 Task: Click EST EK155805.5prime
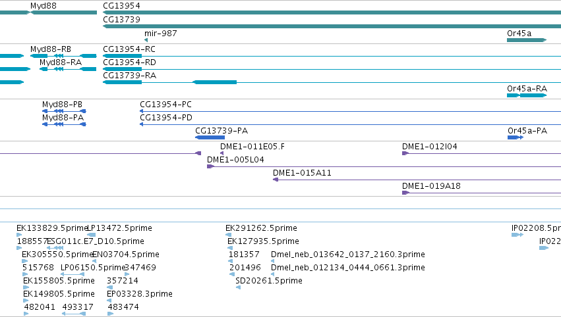click(x=59, y=281)
